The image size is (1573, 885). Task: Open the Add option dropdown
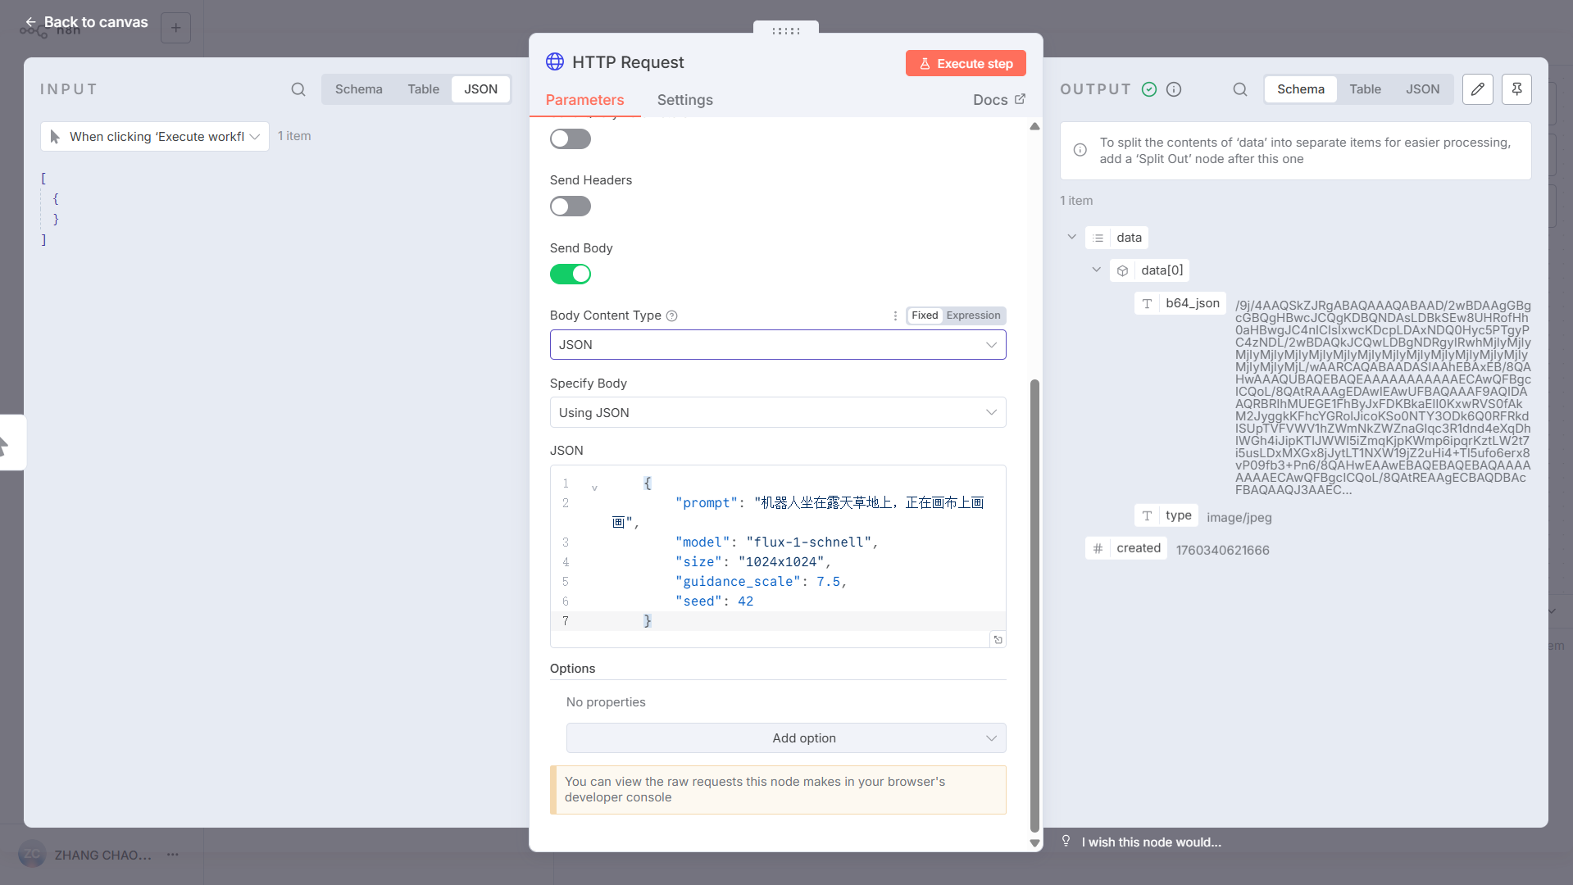(x=785, y=738)
